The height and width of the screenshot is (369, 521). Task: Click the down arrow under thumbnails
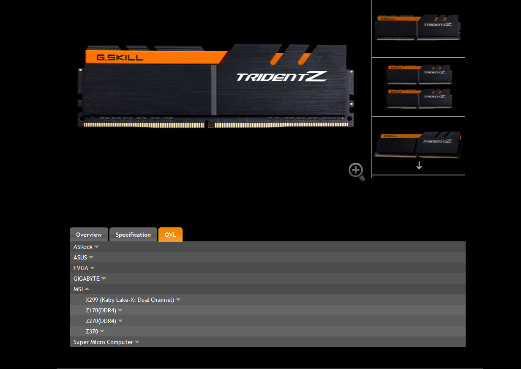(x=419, y=166)
